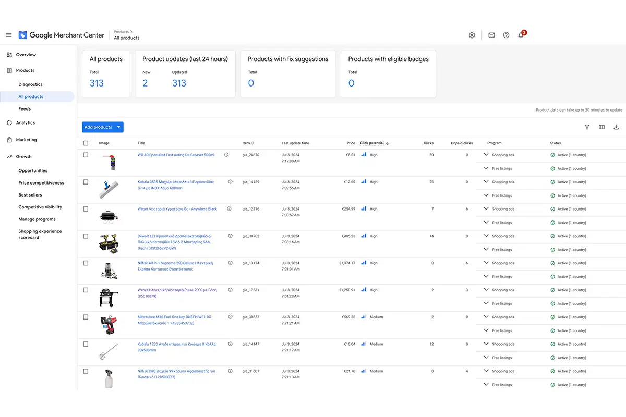The height and width of the screenshot is (417, 626).
Task: Click Products breadcrumb link in header
Action: coord(121,32)
